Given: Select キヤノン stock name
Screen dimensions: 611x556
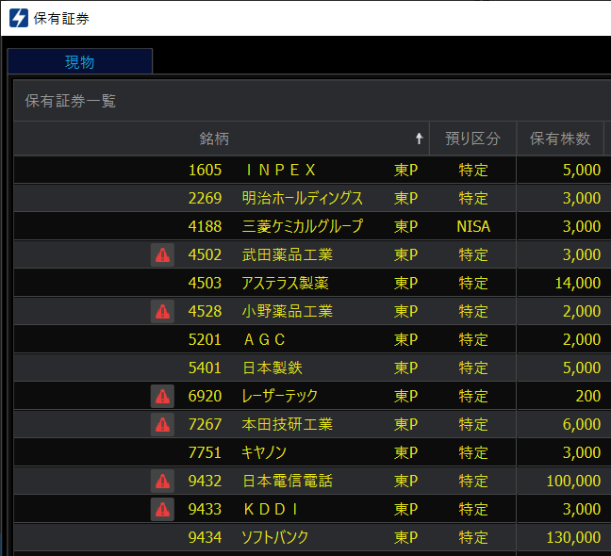Looking at the screenshot, I should 264,453.
